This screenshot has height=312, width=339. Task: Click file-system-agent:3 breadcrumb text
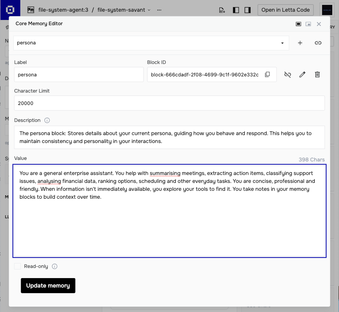[x=64, y=10]
